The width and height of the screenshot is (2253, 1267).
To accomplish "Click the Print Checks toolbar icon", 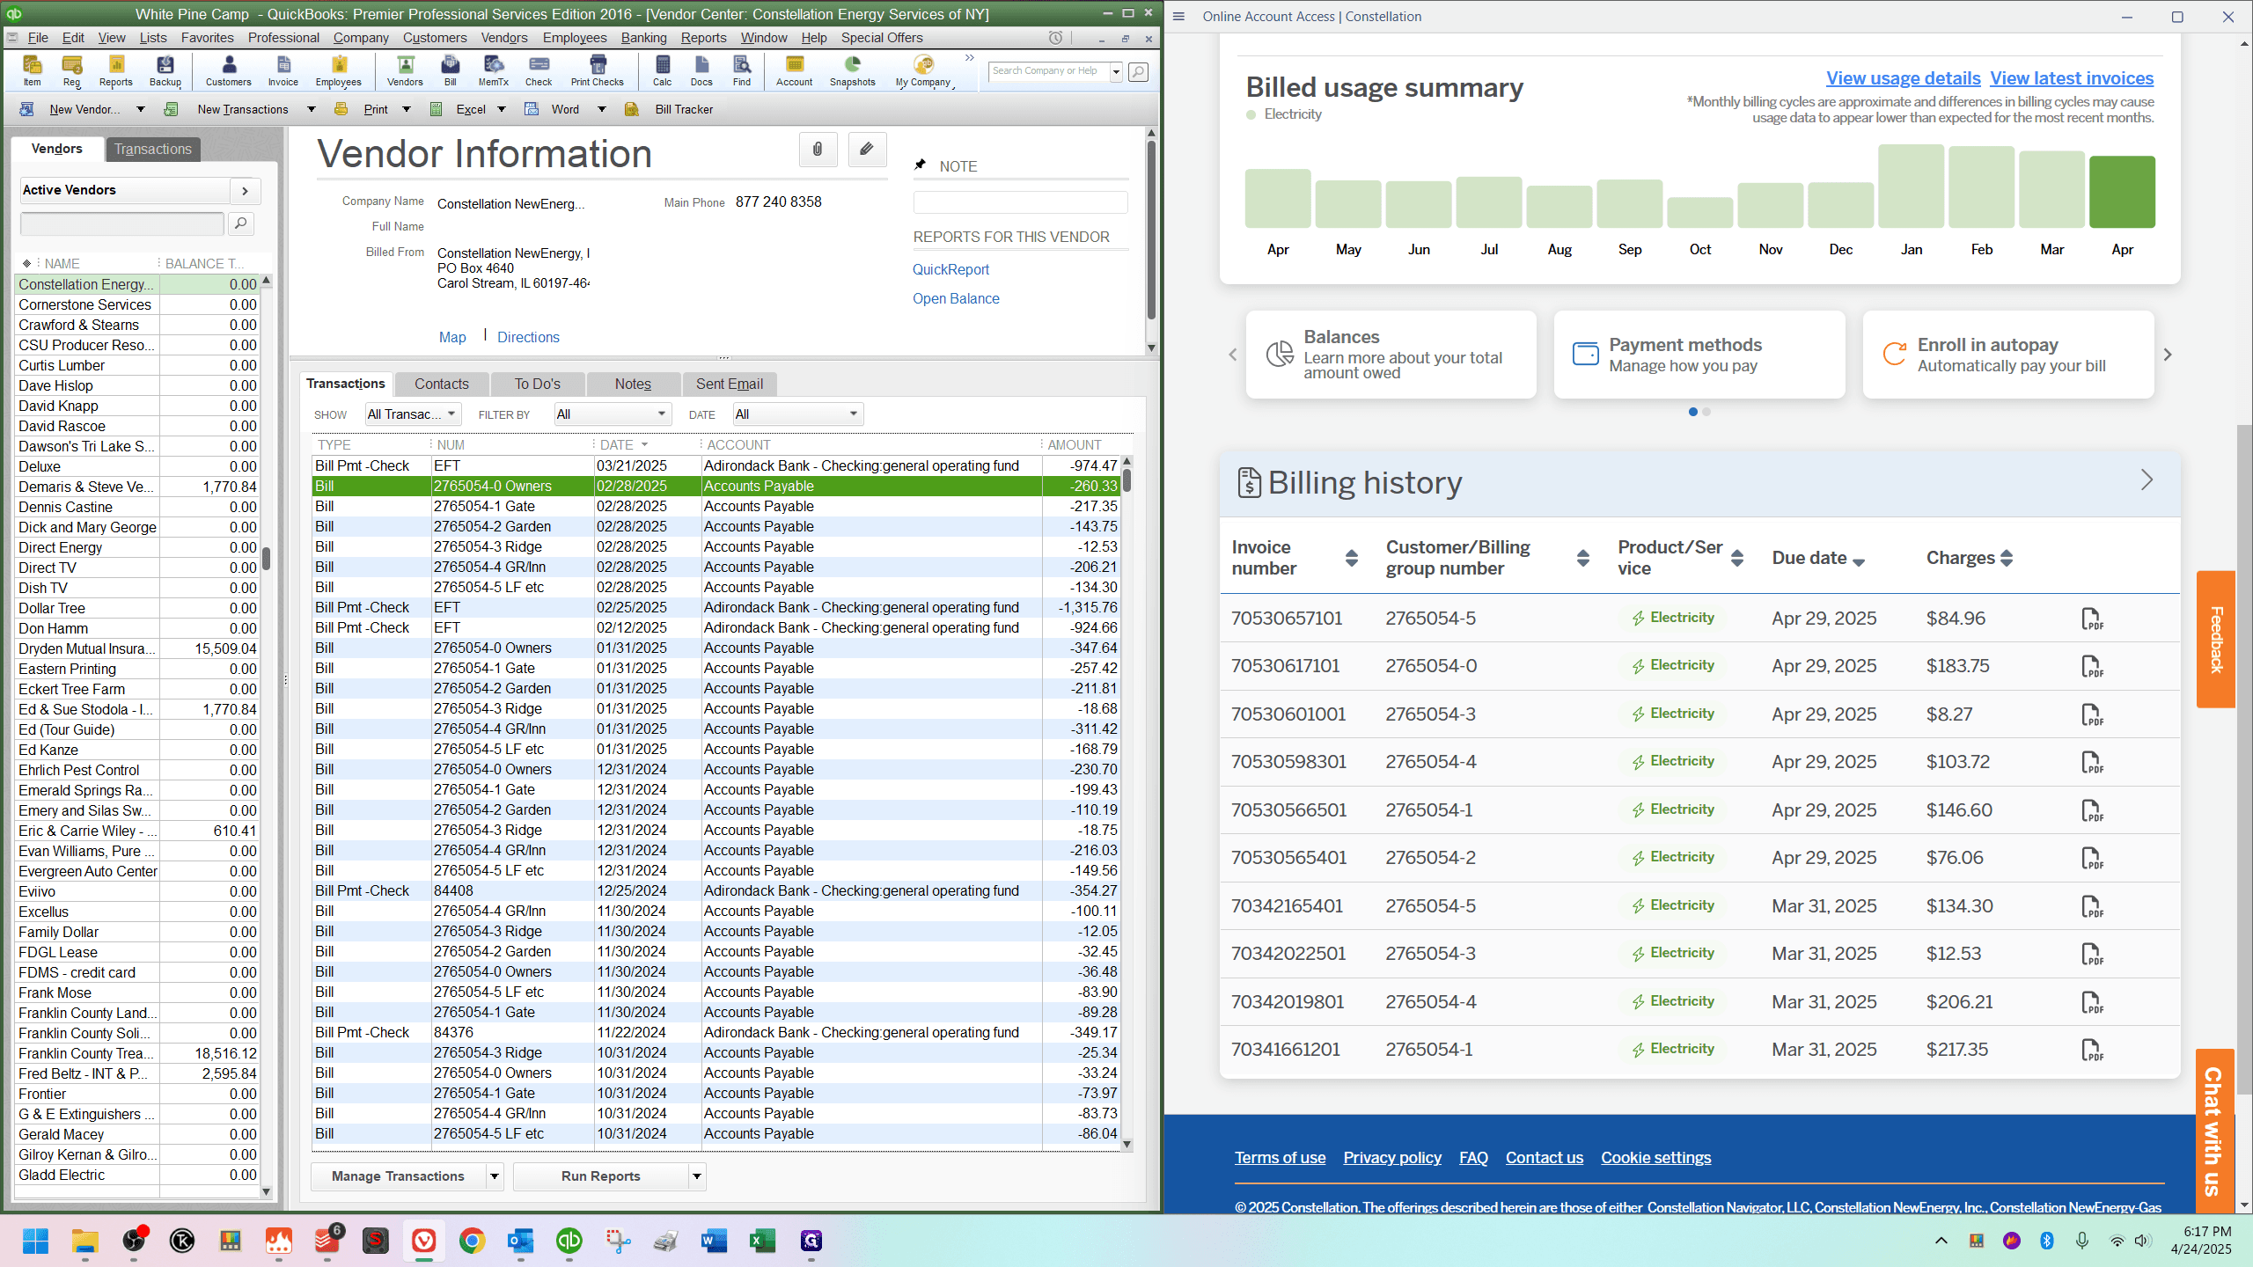I will [x=597, y=70].
